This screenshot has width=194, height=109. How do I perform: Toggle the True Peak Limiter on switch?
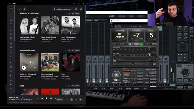click(x=115, y=61)
